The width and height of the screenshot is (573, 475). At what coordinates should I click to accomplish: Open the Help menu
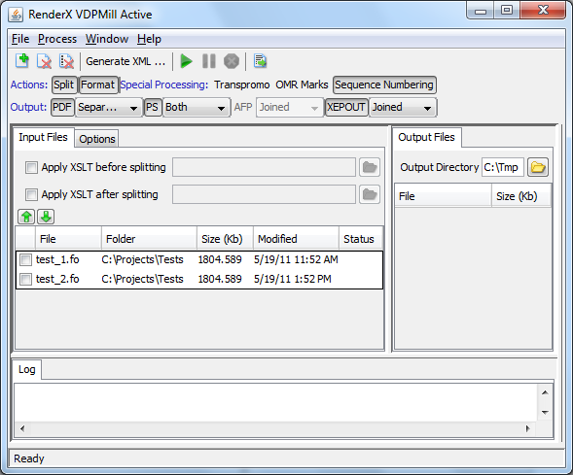coord(149,39)
